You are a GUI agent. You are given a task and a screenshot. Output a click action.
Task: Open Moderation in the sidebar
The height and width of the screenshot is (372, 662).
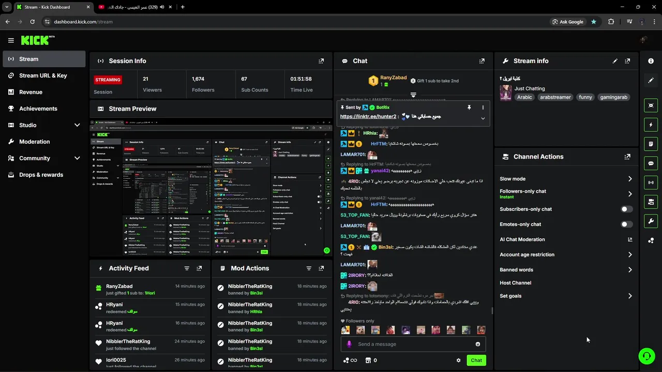(x=44, y=142)
